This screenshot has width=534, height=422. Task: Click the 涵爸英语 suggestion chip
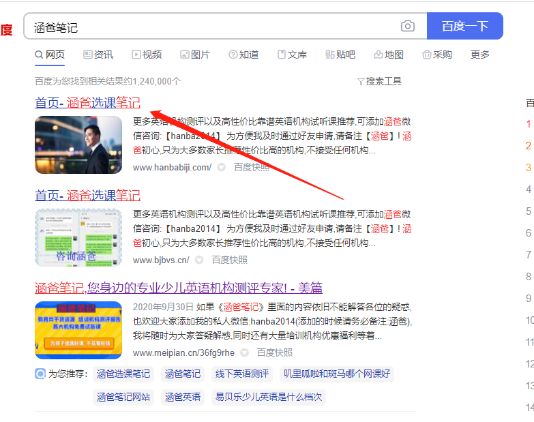[x=183, y=397]
